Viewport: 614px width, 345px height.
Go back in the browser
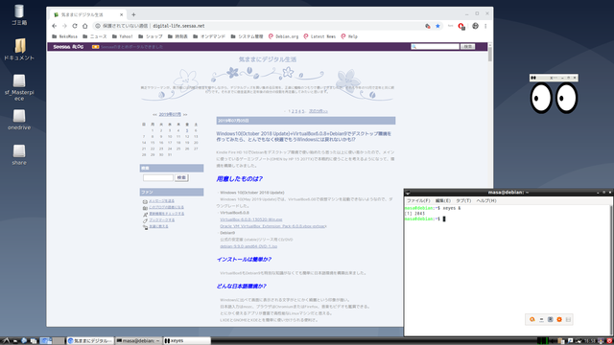click(55, 26)
